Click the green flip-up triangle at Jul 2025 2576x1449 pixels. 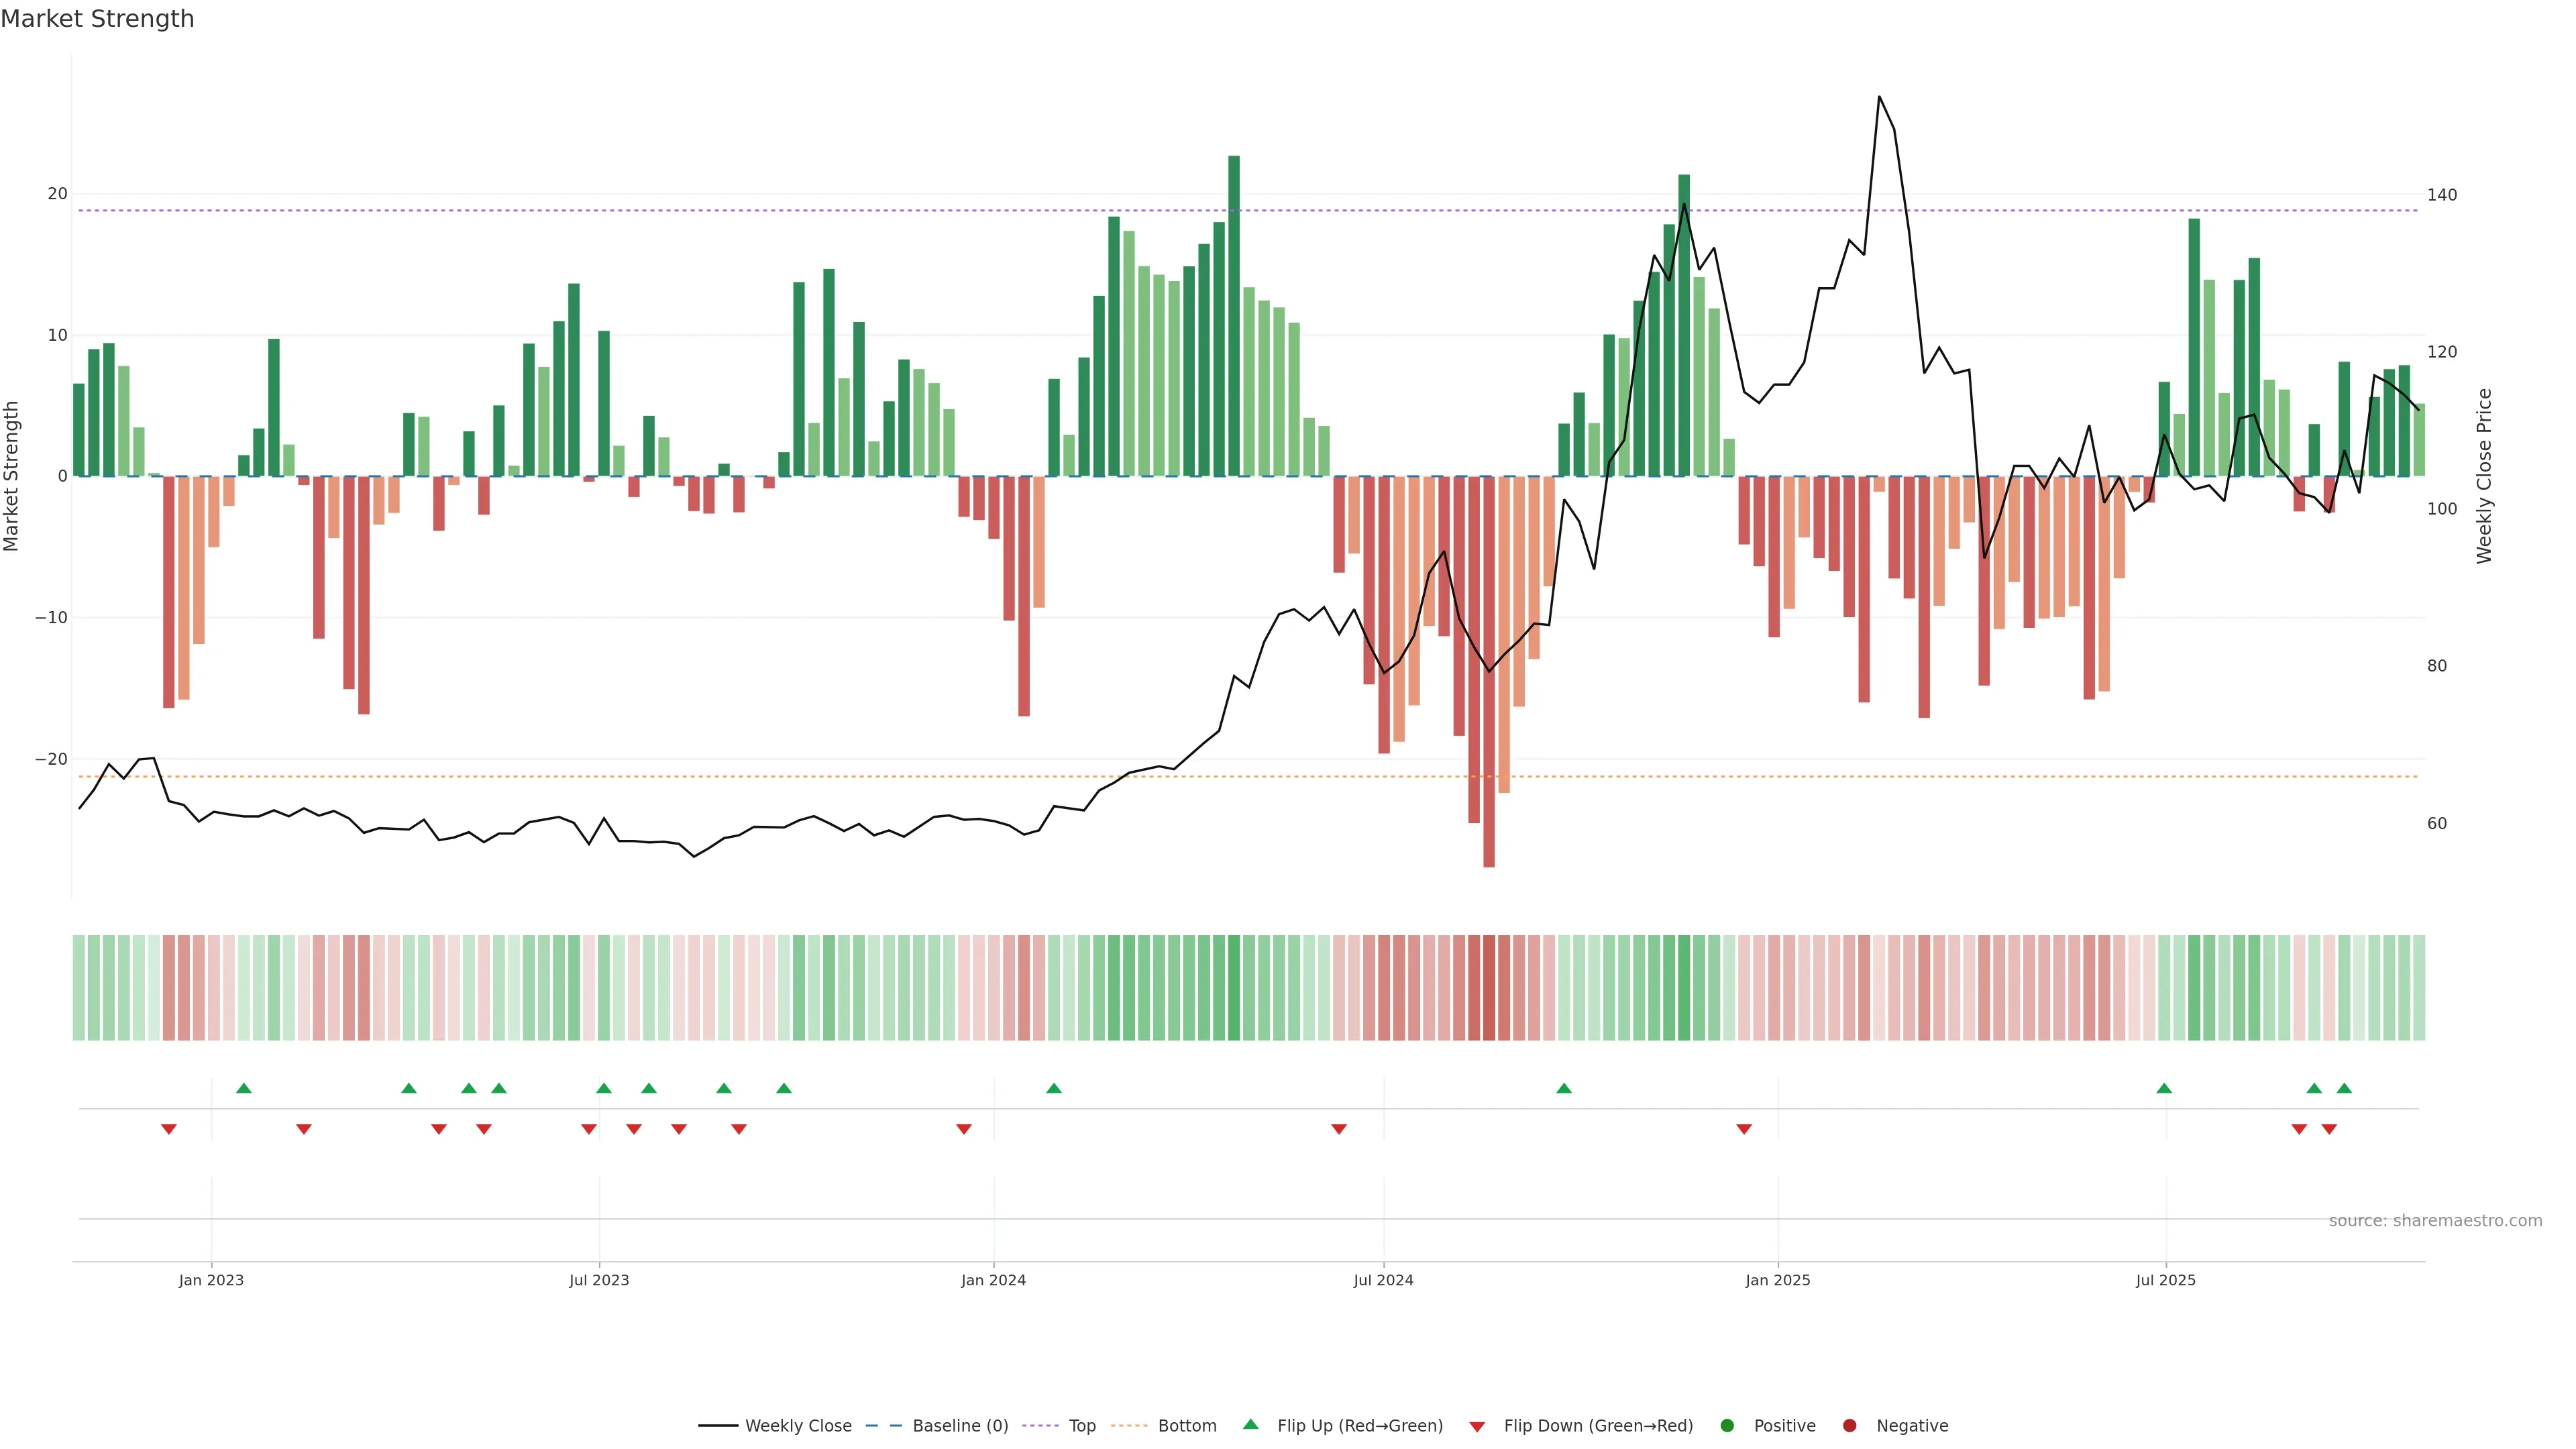(x=2164, y=1088)
